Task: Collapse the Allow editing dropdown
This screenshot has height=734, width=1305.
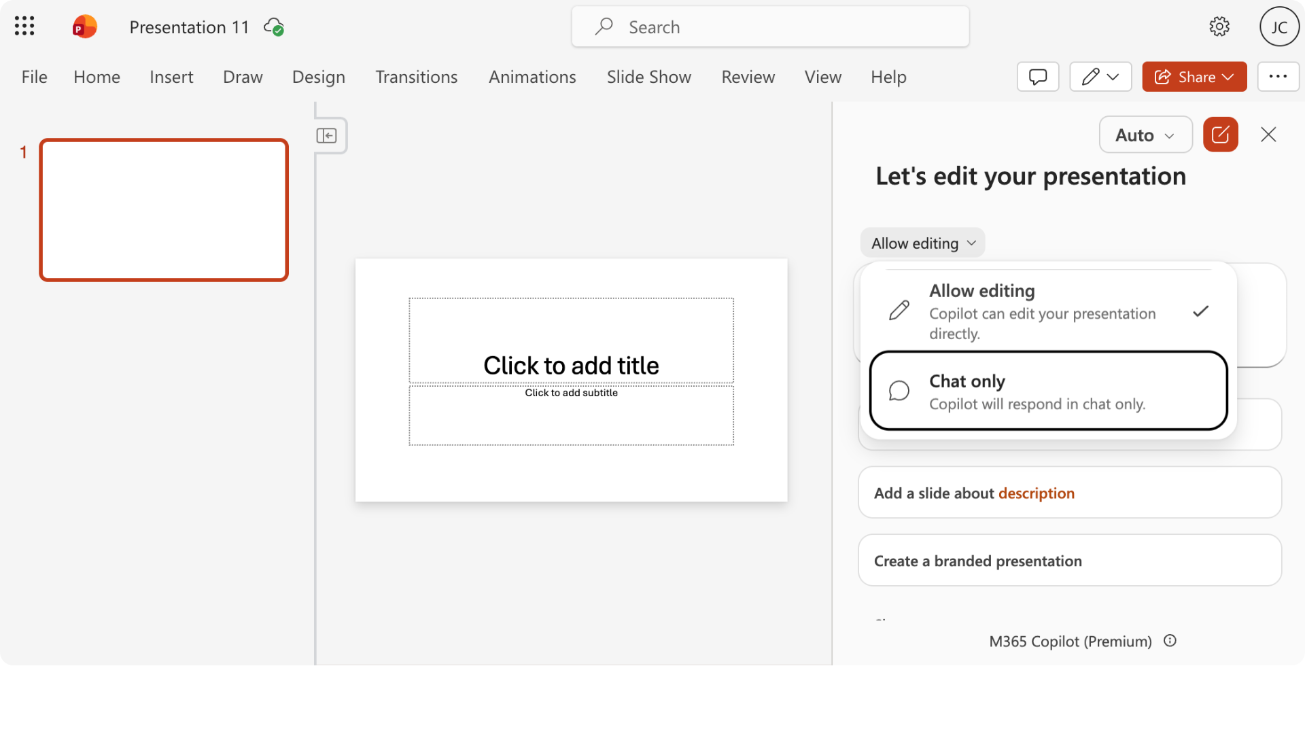Action: 922,243
